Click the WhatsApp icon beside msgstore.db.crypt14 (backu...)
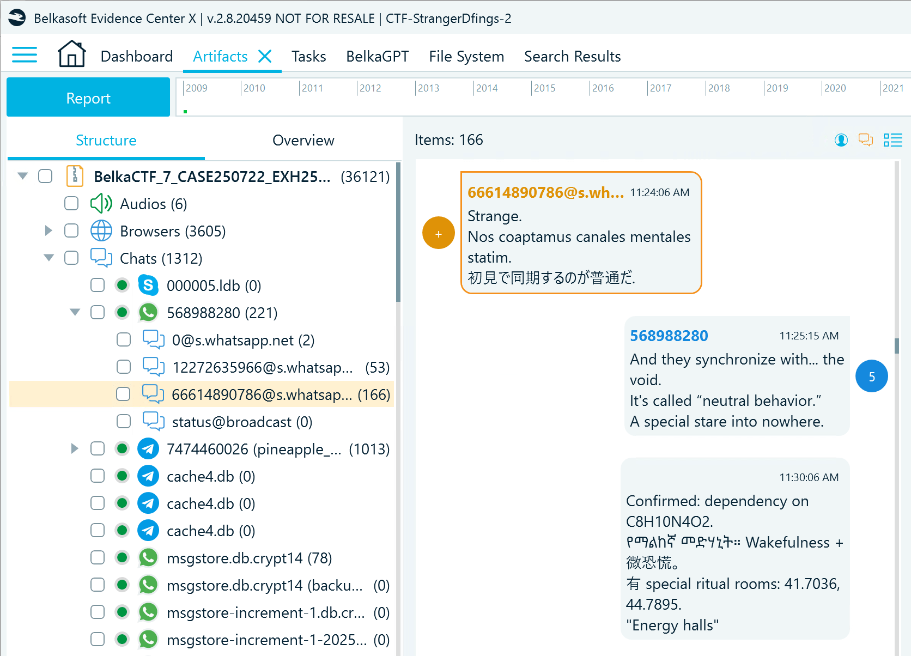This screenshot has height=656, width=911. (148, 585)
